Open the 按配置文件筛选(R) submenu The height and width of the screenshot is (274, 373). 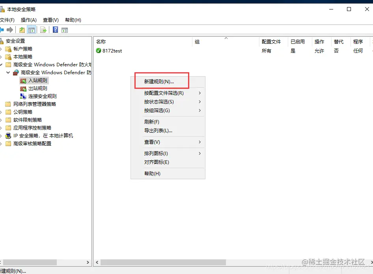[168, 93]
